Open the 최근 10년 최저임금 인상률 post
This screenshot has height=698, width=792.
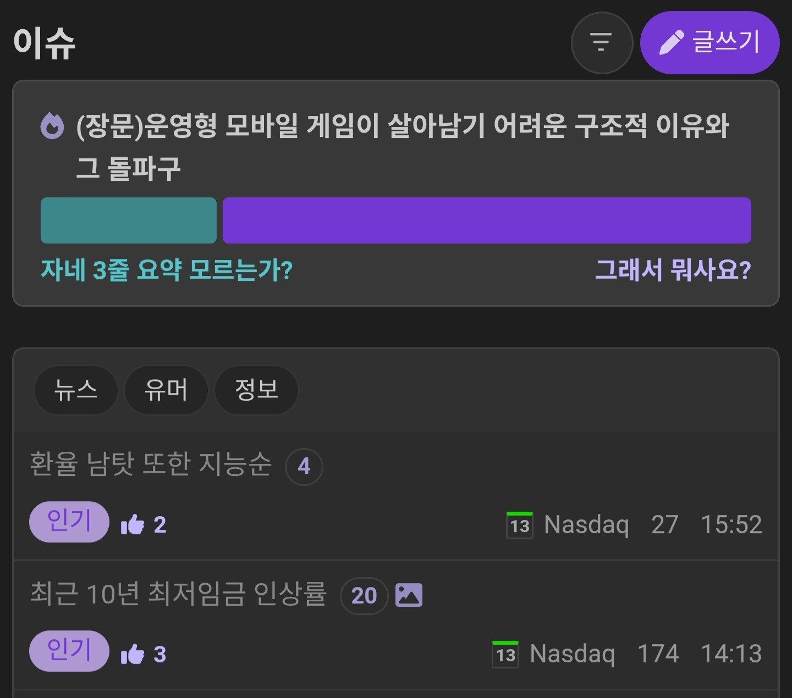tap(178, 594)
